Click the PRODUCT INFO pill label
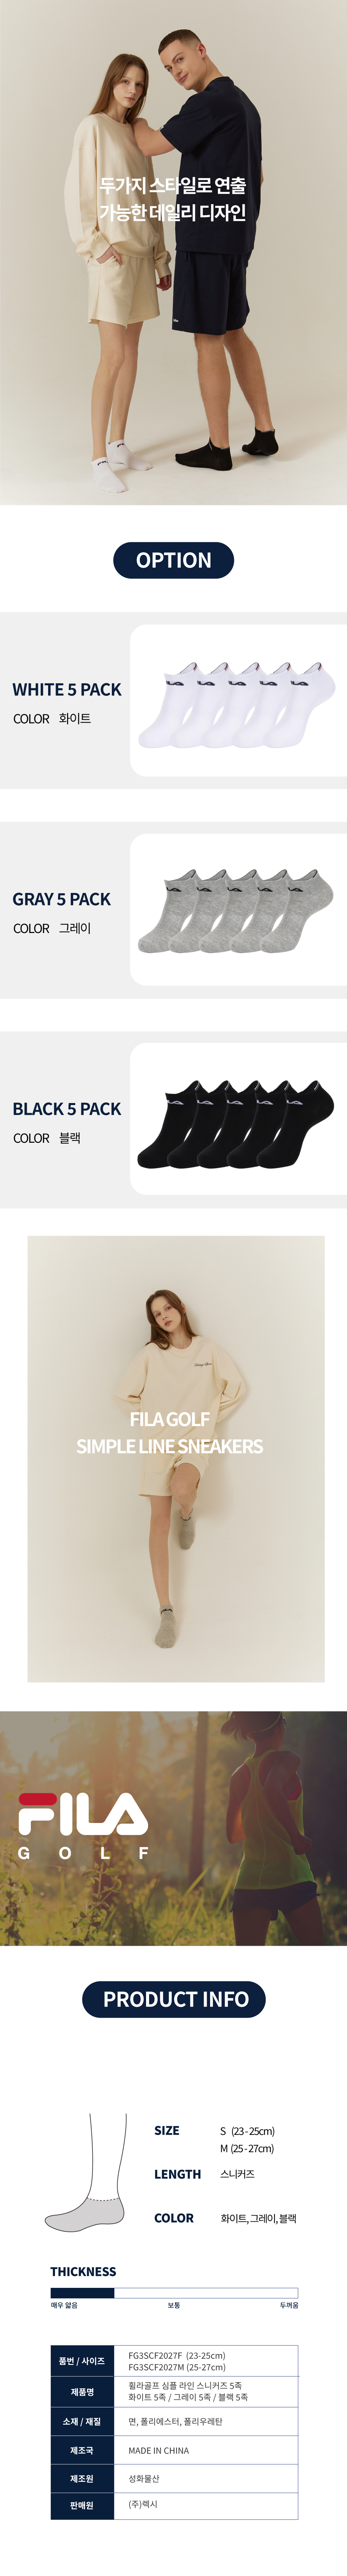The width and height of the screenshot is (347, 2576). coord(173,1999)
